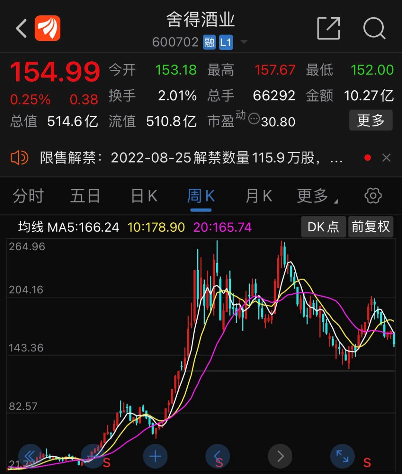Tap the 143.36 price axis label
Viewport: 402px width, 474px height.
(26, 348)
